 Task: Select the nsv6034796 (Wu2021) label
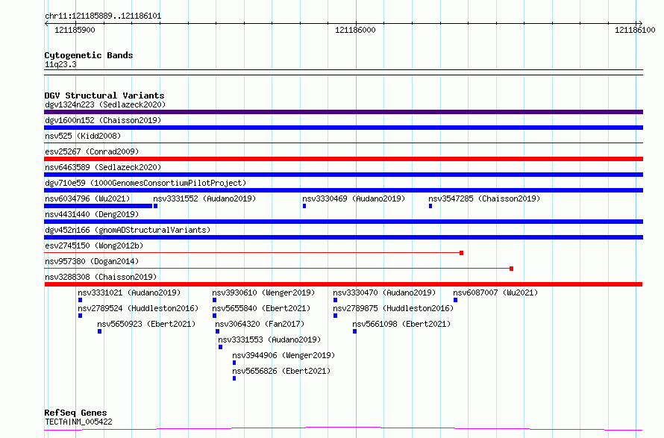(x=87, y=198)
